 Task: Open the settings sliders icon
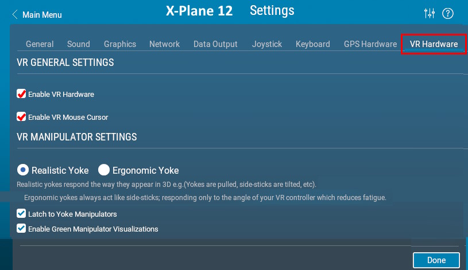429,13
